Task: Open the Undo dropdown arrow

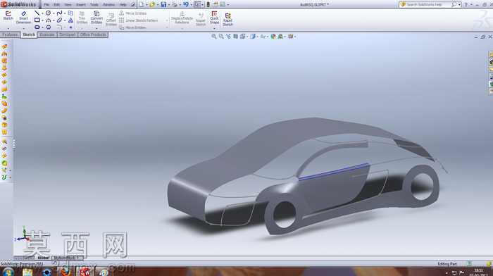Action: [x=191, y=5]
